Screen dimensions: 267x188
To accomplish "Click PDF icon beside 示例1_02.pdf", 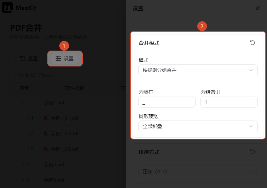I will (46, 134).
